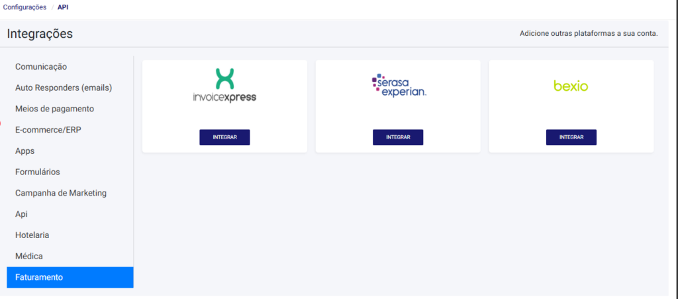Screen dimensions: 678x299
Task: Click the Serasa Experian logo
Action: (398, 86)
